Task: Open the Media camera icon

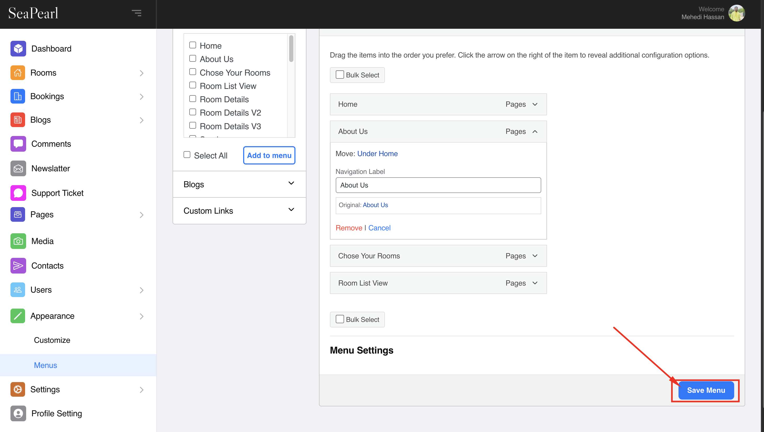Action: coord(18,241)
